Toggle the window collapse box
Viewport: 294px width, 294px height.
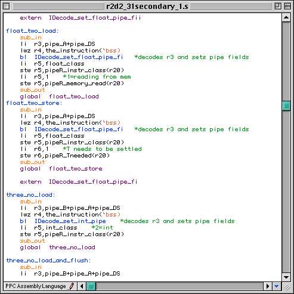pos(287,7)
